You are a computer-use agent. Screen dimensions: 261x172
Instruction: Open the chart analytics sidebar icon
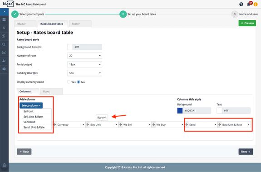click(4, 53)
